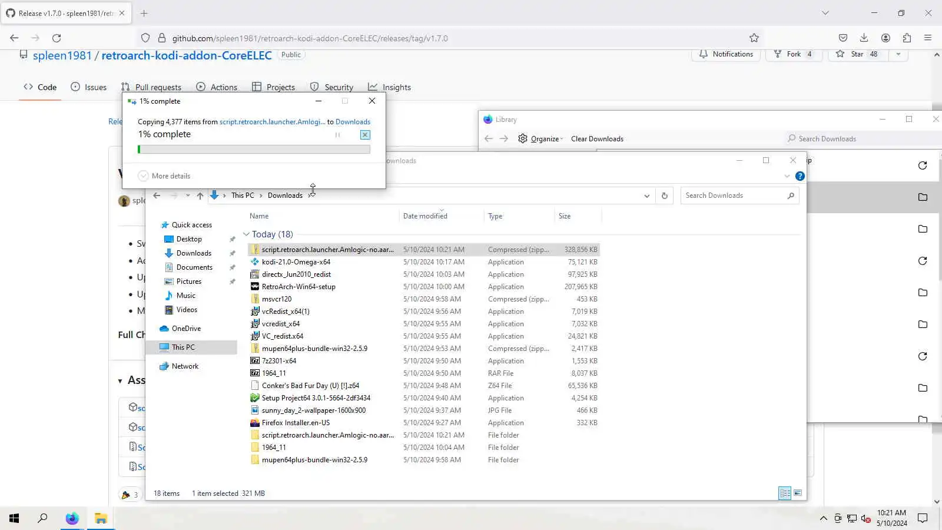The height and width of the screenshot is (530, 942).
Task: Click the copy progress bar
Action: pos(254,150)
